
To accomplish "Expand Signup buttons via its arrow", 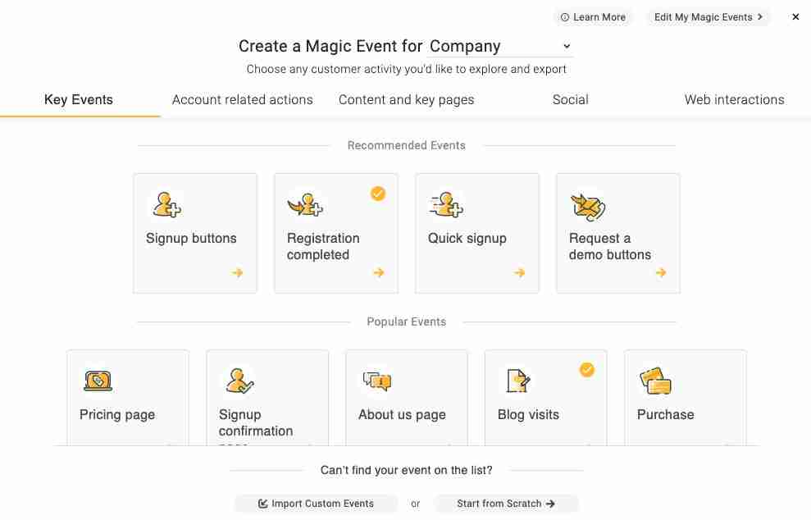I will click(x=238, y=272).
